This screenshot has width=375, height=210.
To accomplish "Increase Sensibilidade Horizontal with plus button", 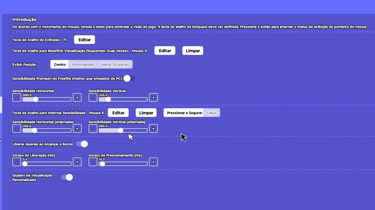I will point(77,97).
